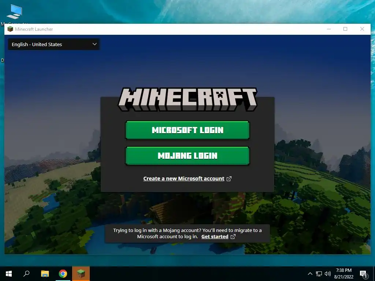
Task: Open the network status tray icon
Action: point(319,274)
